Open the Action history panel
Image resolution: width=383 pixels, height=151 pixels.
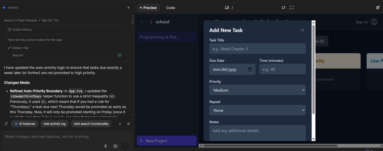(x=65, y=30)
